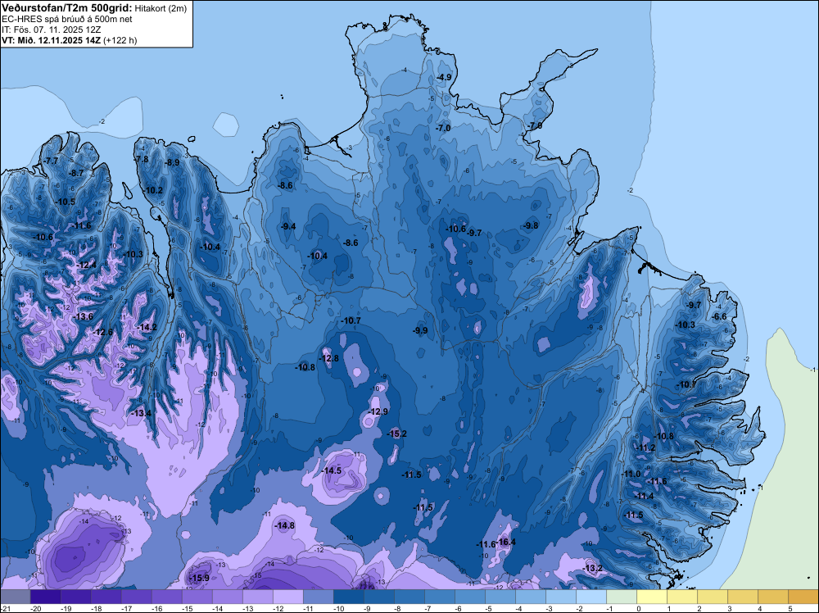Click the -8.7 temperature label
This screenshot has height=613, width=819.
coord(75,173)
